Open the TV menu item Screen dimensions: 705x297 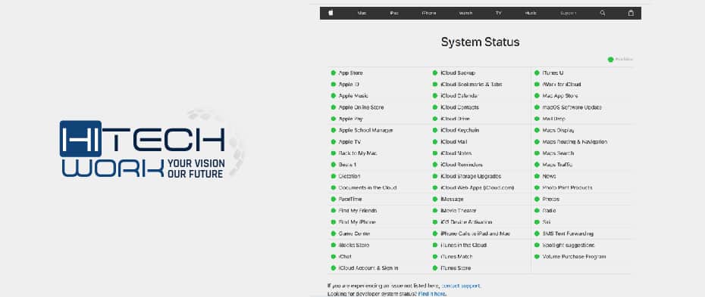[x=499, y=14]
